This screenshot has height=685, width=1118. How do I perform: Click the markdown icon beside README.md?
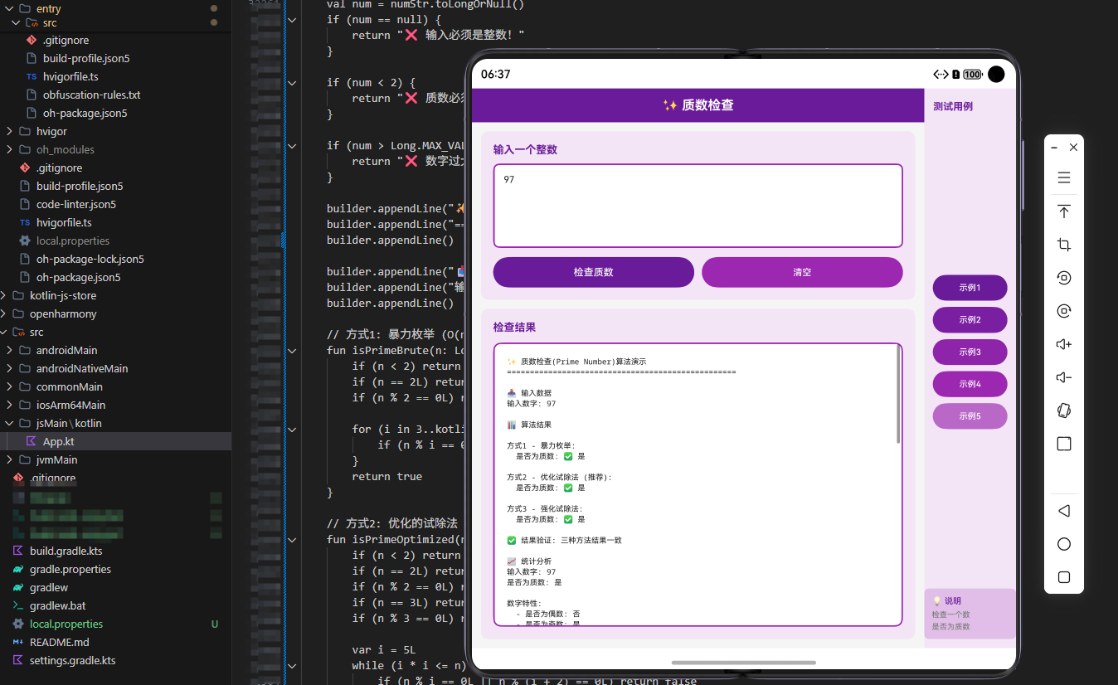point(17,642)
